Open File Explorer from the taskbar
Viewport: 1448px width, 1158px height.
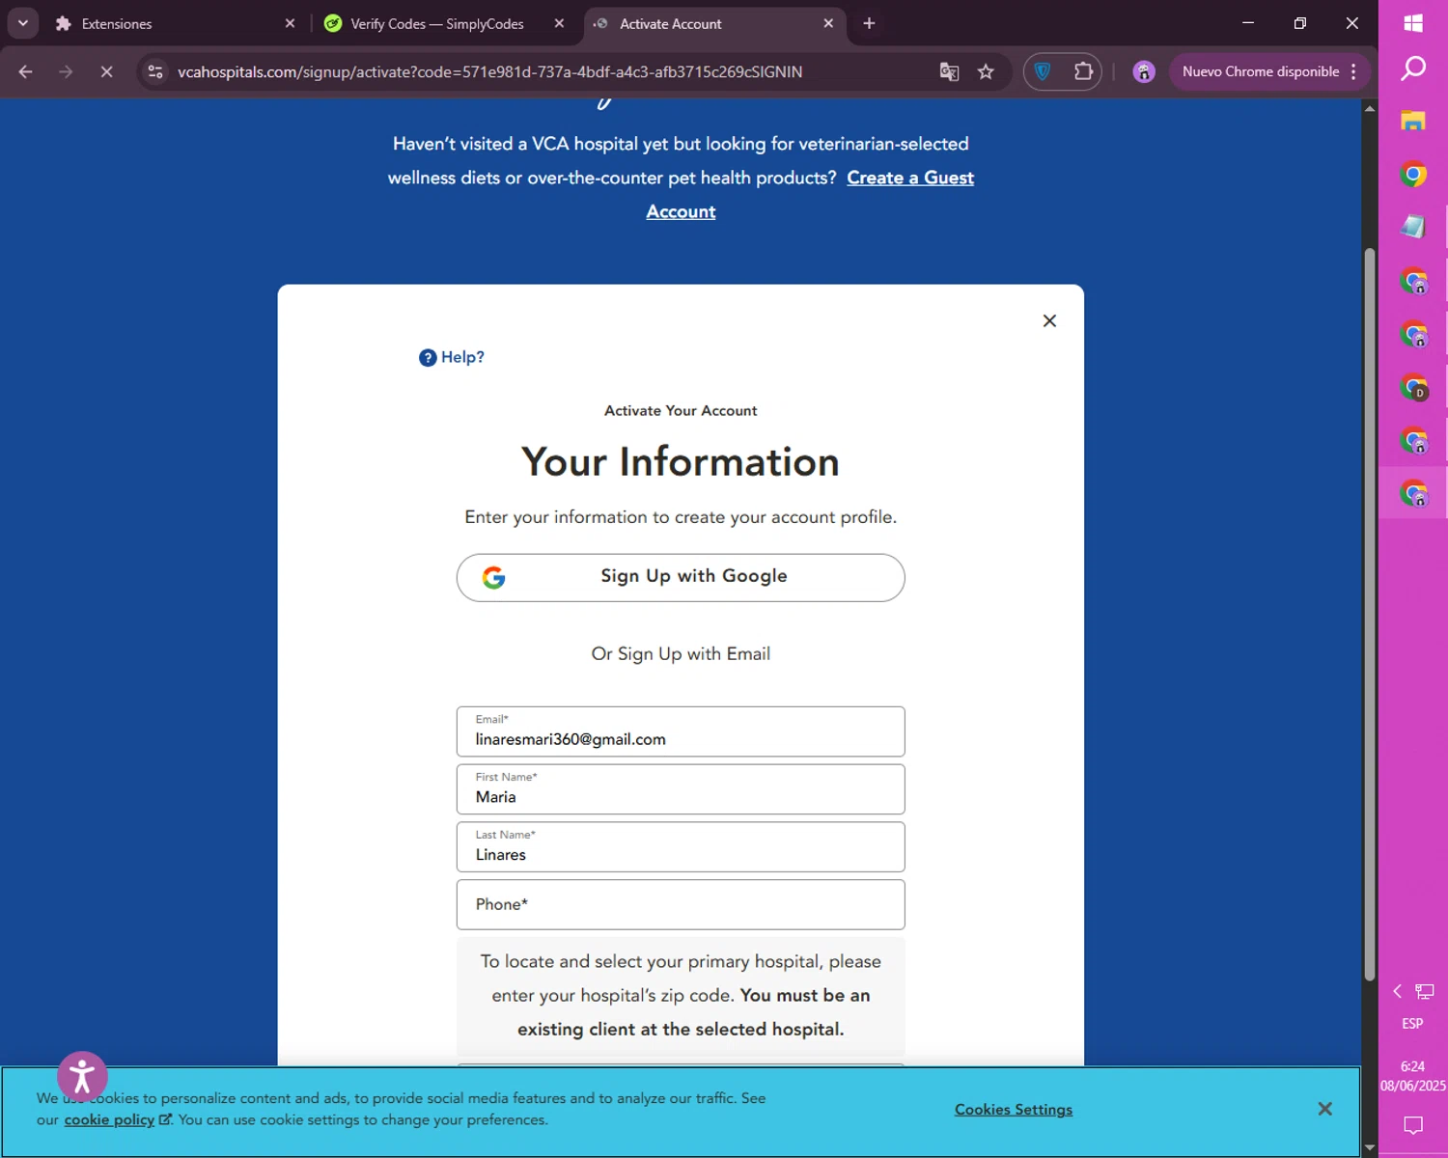click(1413, 122)
